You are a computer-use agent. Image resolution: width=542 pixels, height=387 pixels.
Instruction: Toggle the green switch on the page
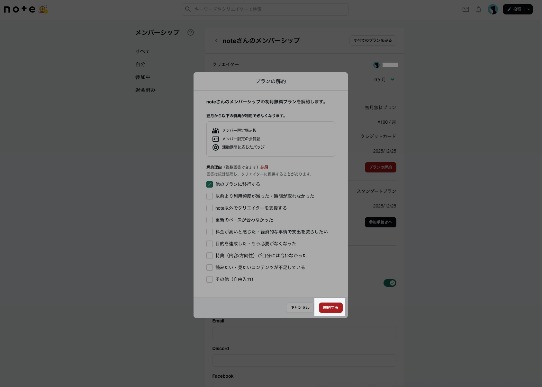[x=390, y=283]
